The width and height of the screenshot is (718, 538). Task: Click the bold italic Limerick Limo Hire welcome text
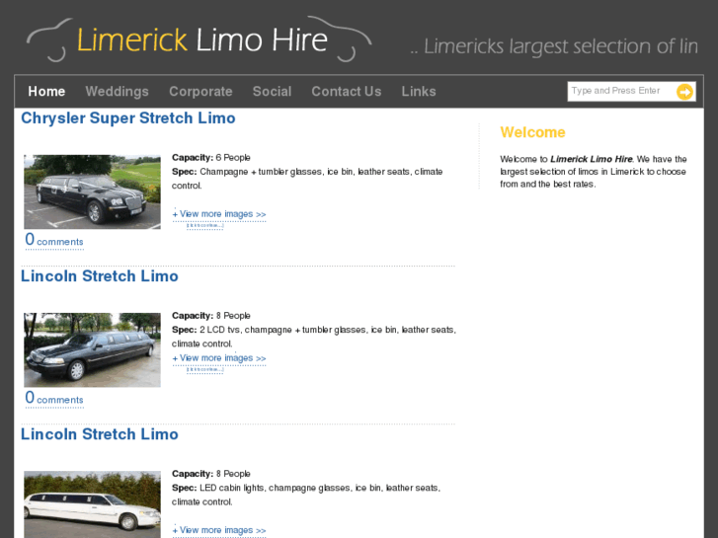(592, 159)
